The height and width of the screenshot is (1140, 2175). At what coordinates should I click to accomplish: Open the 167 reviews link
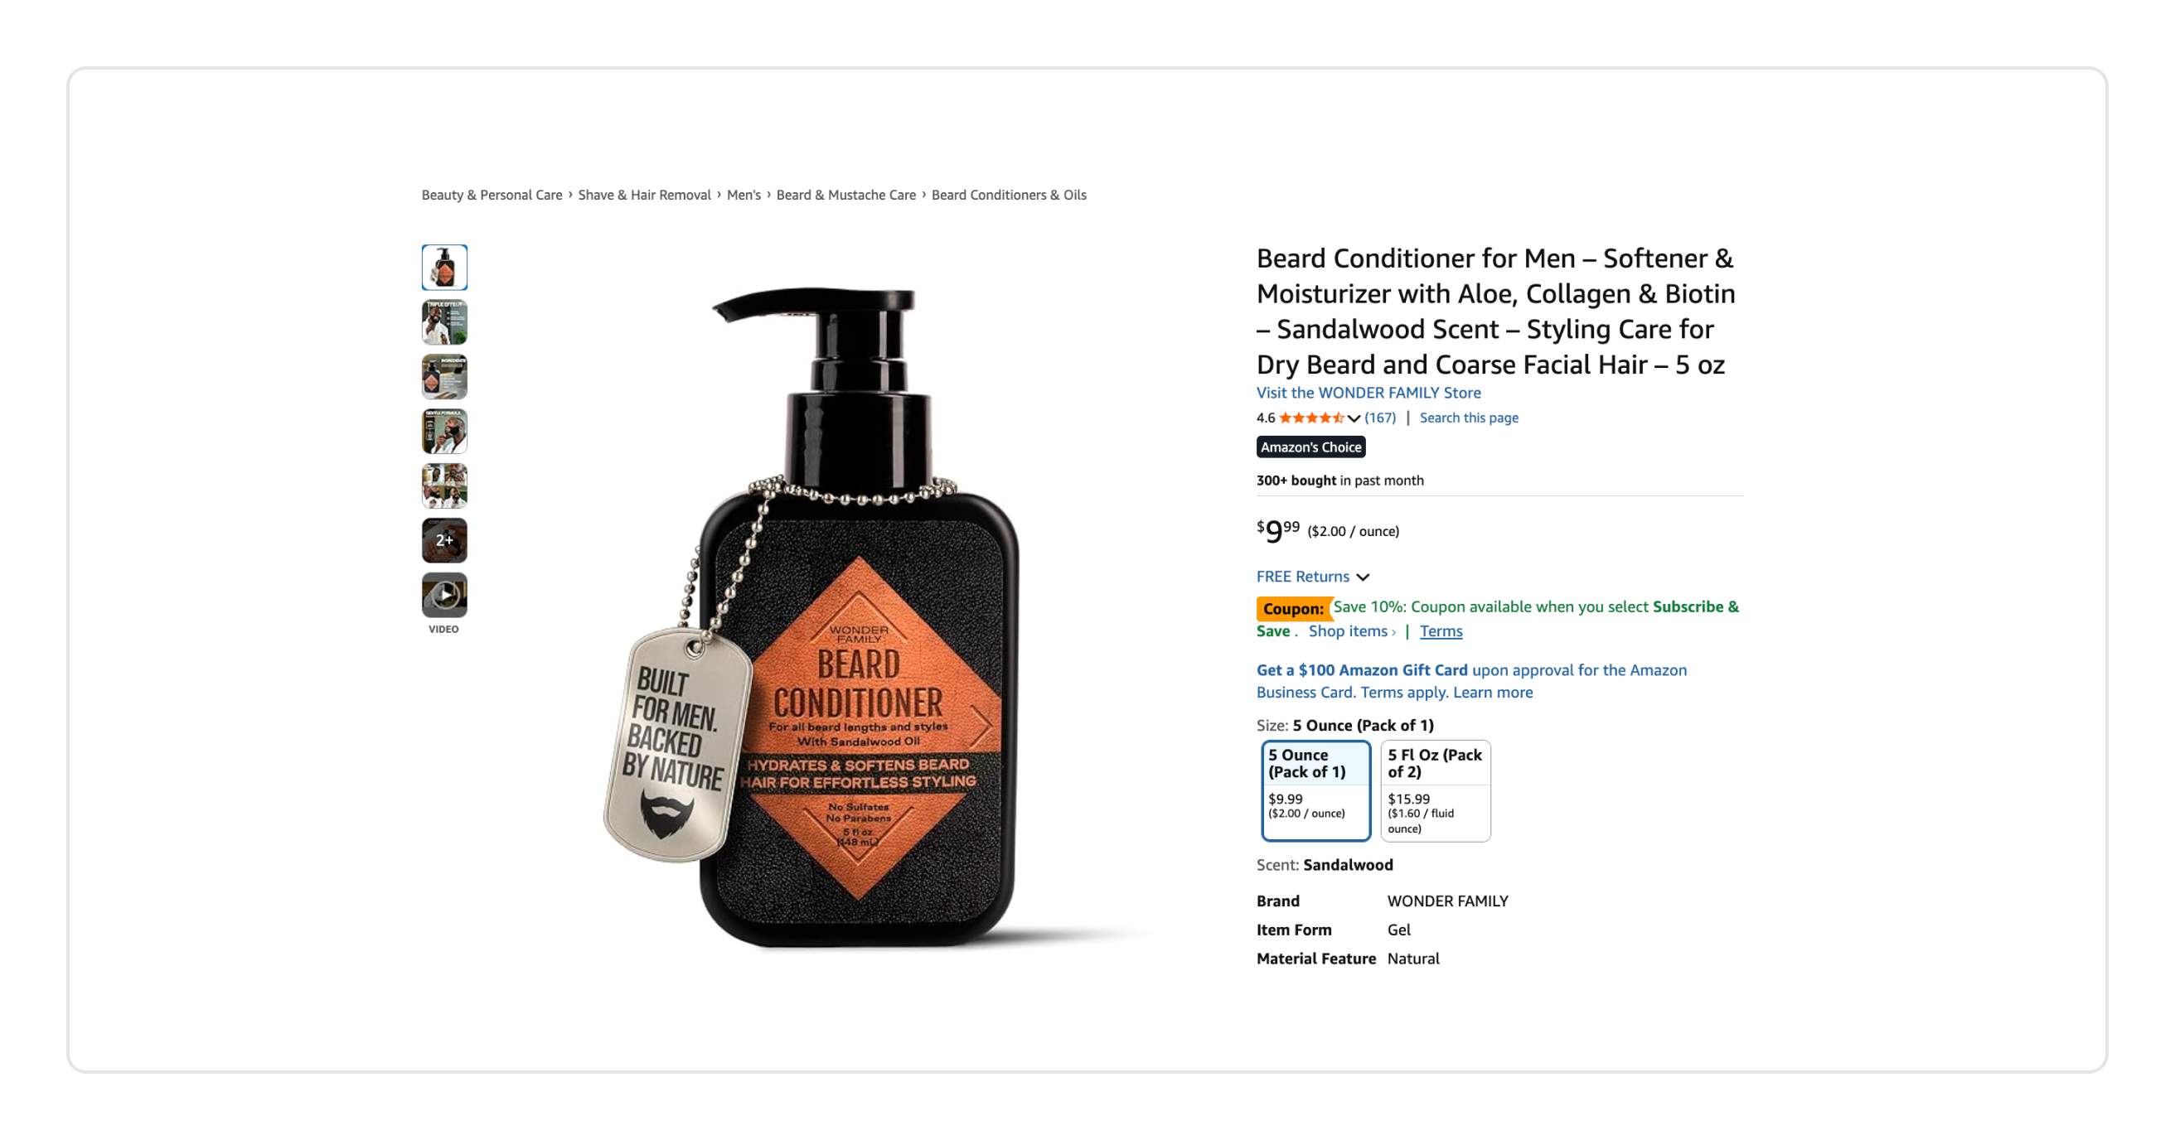[x=1379, y=418]
